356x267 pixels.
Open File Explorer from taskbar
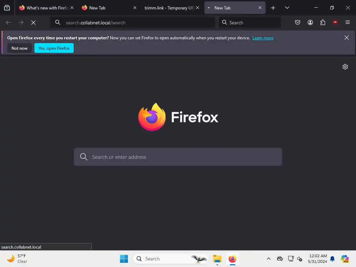click(x=217, y=259)
